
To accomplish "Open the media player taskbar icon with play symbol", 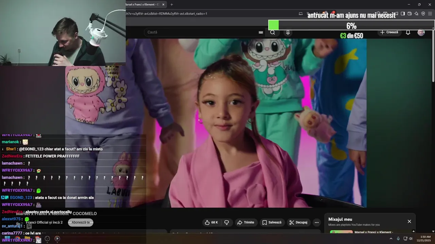I will click(57, 239).
